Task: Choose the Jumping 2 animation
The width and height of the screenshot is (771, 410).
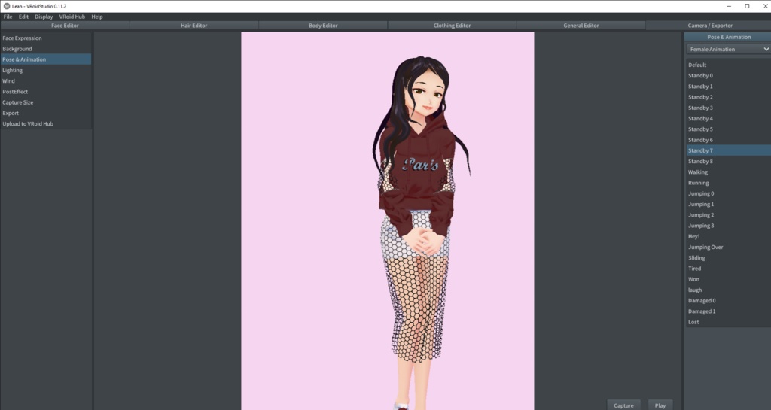Action: tap(728, 215)
